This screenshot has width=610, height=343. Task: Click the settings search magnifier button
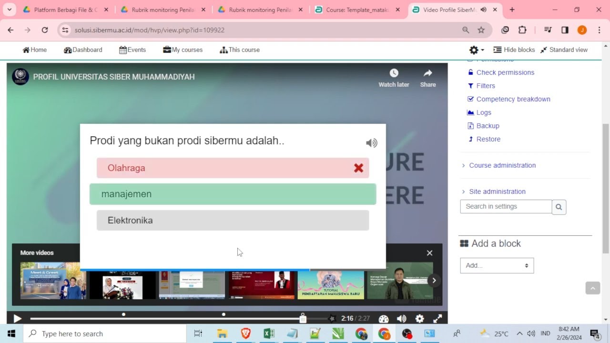(x=559, y=207)
